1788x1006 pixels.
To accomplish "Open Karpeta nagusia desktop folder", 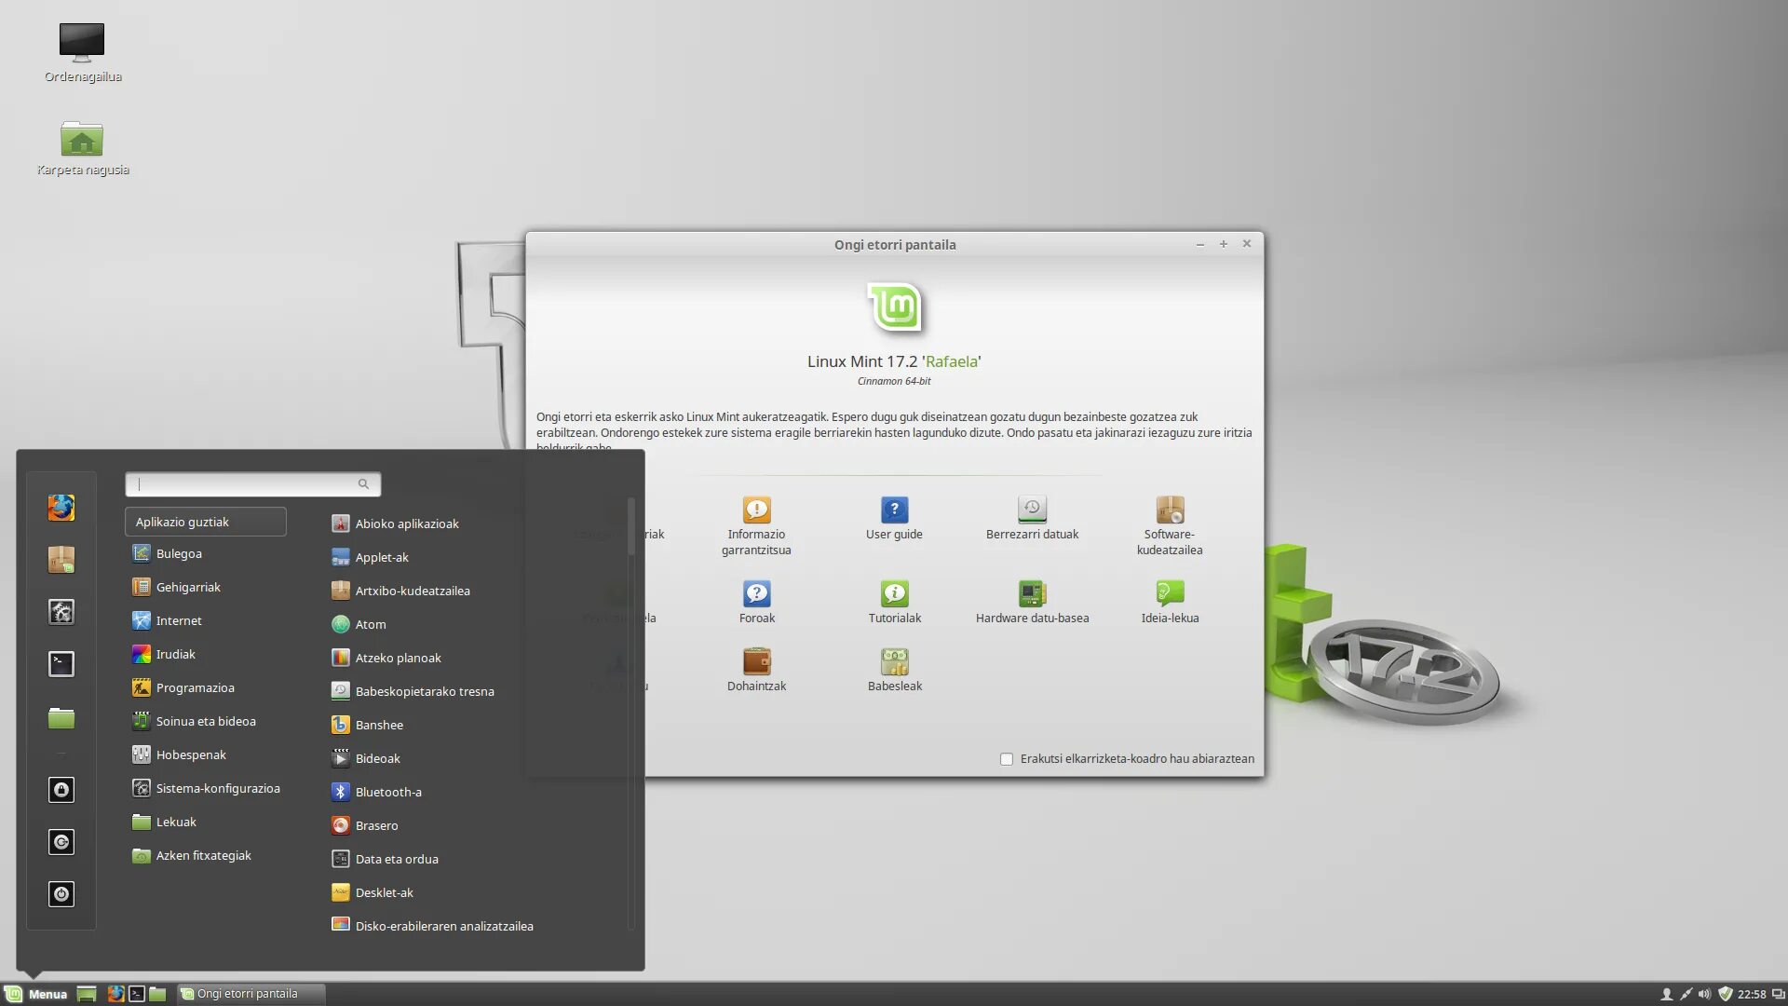I will tap(83, 148).
